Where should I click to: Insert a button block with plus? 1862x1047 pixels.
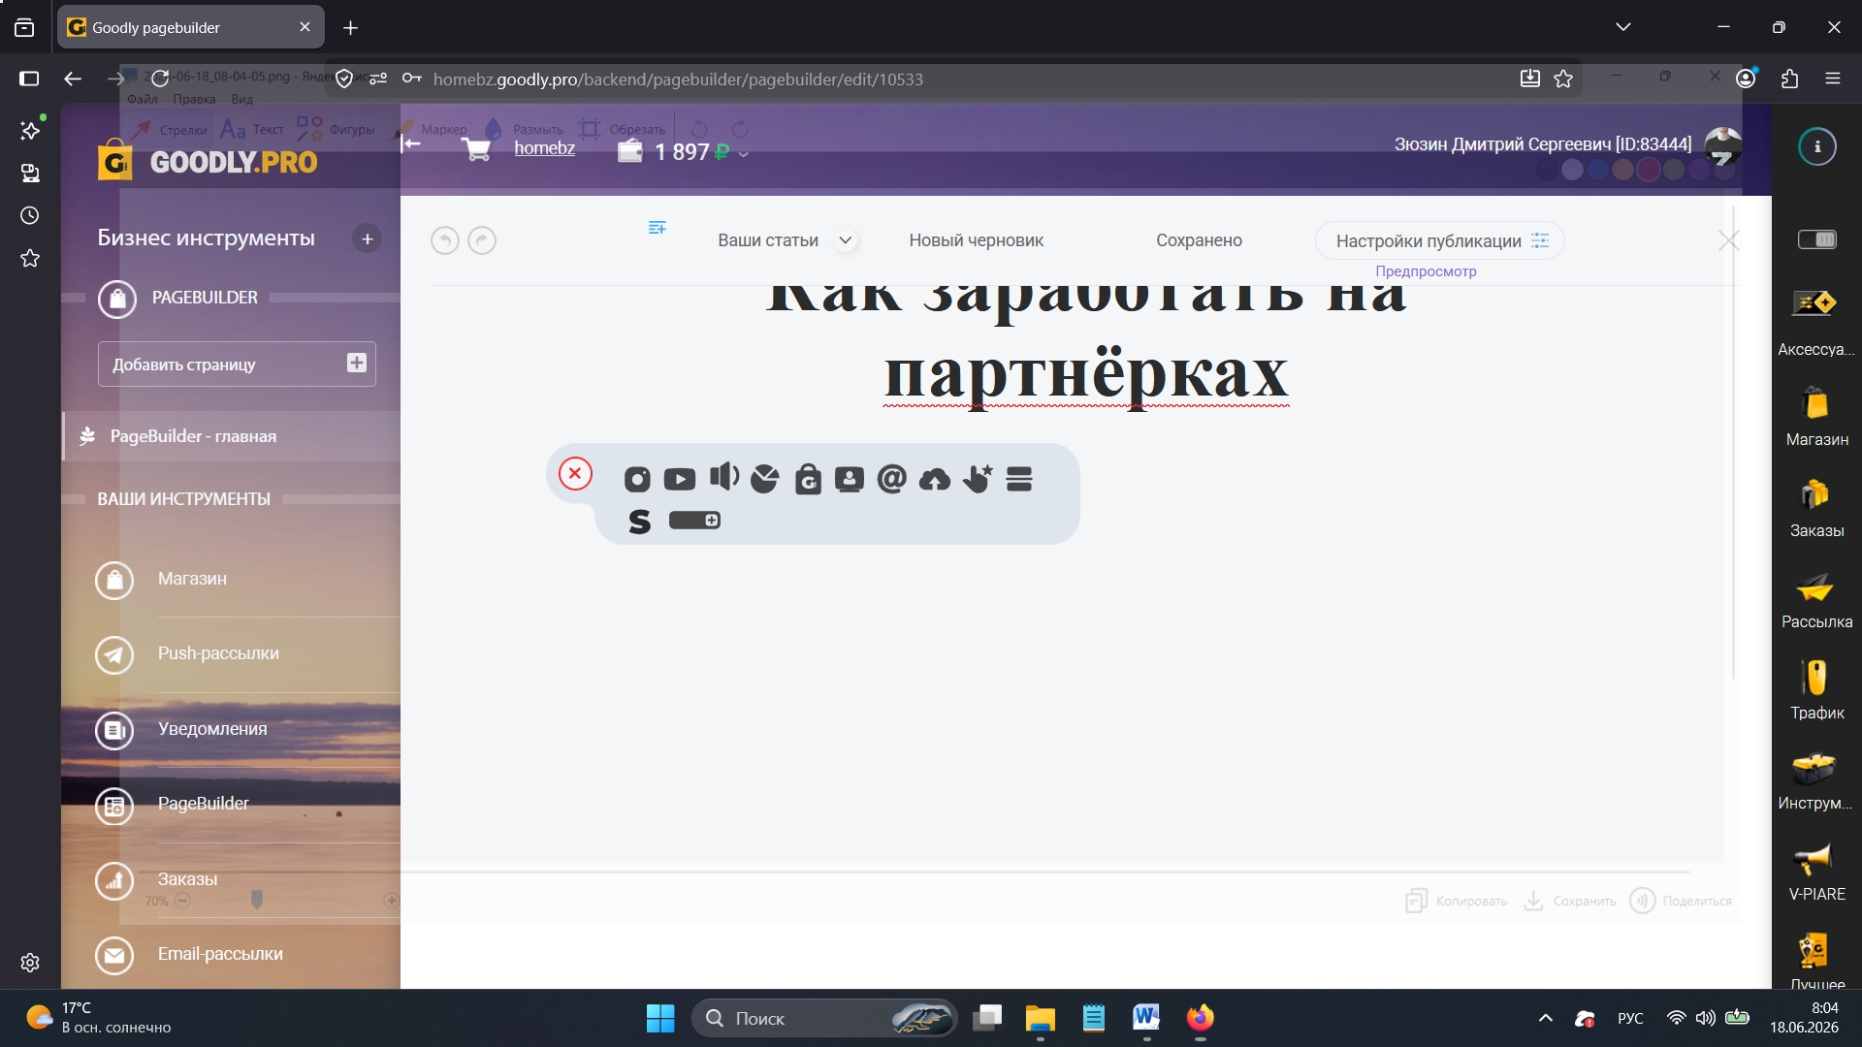694,521
